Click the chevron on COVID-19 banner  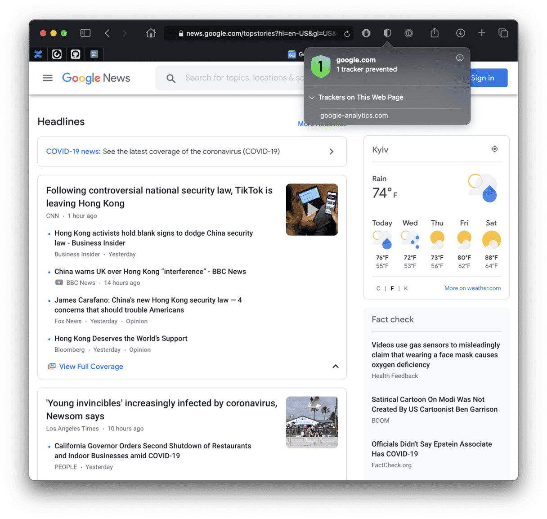332,152
